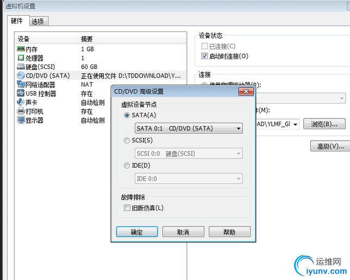Click the CD/DVD file path summary
This screenshot has width=350, height=280.
tap(131, 76)
